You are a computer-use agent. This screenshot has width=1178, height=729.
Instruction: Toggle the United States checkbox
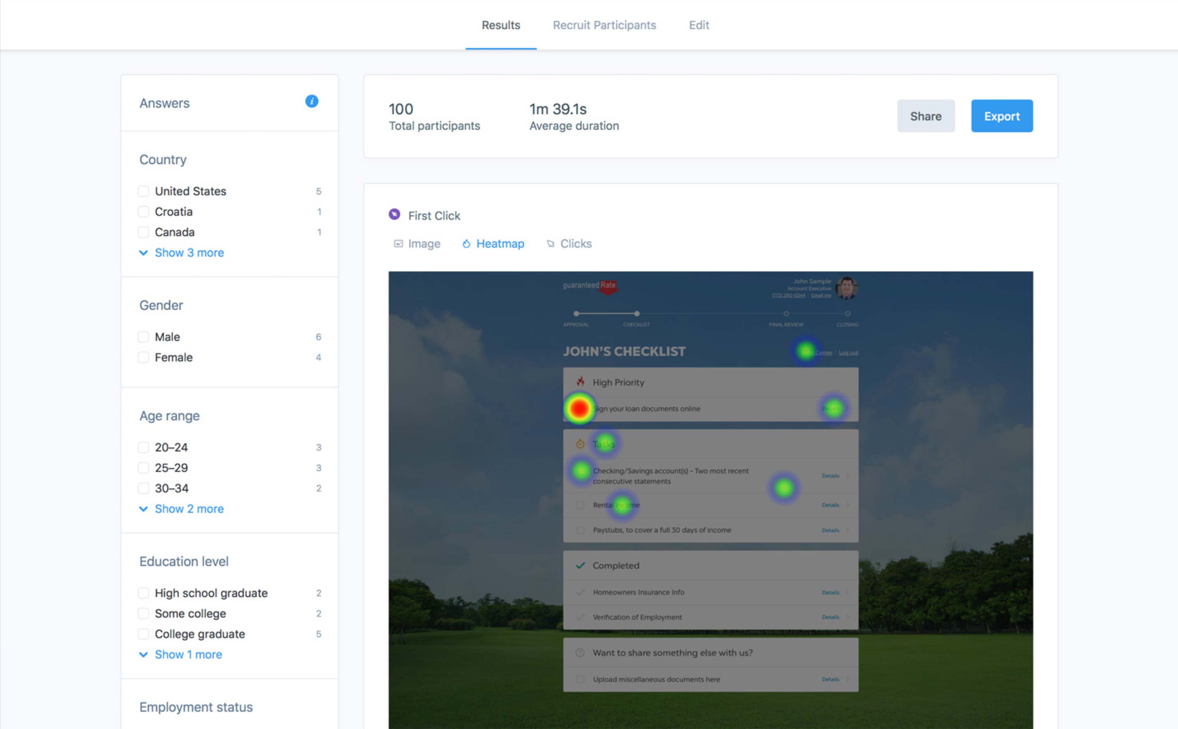tap(144, 191)
